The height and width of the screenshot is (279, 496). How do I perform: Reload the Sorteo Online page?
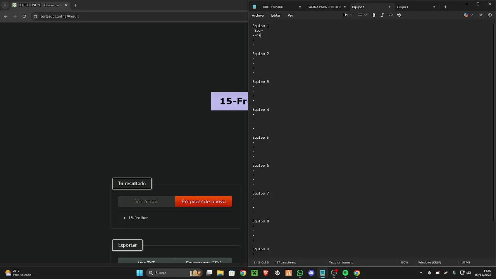(24, 16)
